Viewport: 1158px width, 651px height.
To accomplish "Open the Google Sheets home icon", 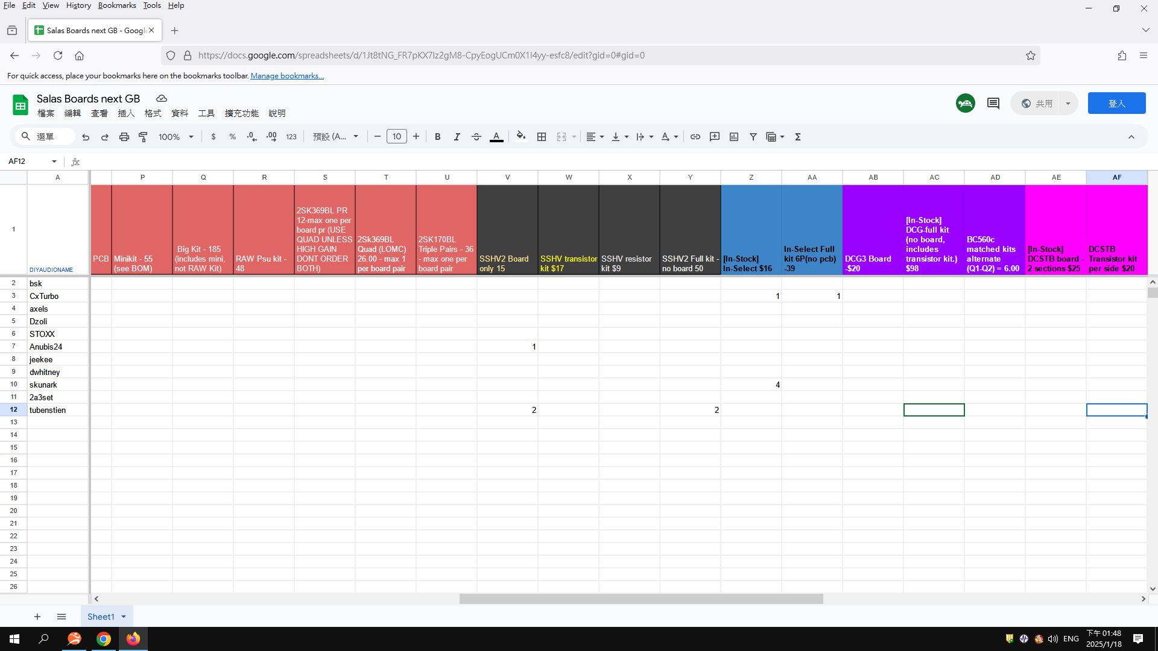I will pos(21,104).
